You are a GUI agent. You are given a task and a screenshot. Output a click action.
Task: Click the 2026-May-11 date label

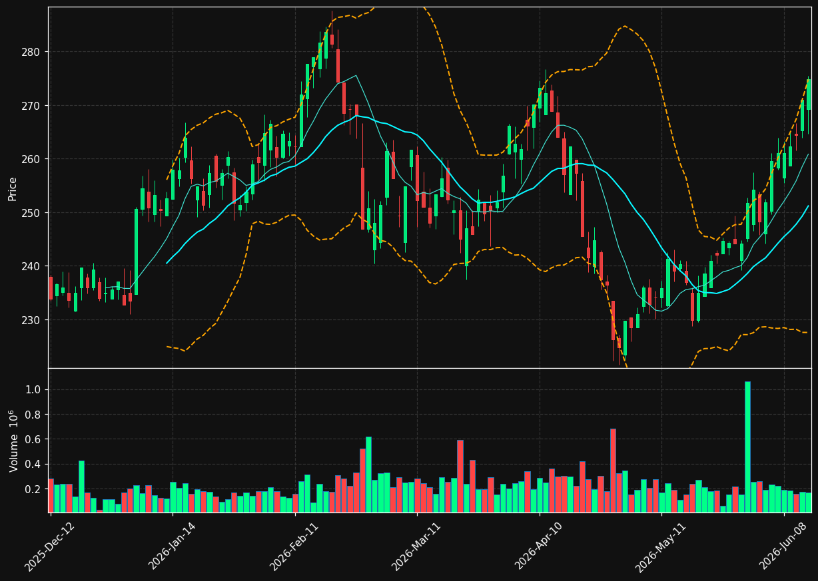660,546
